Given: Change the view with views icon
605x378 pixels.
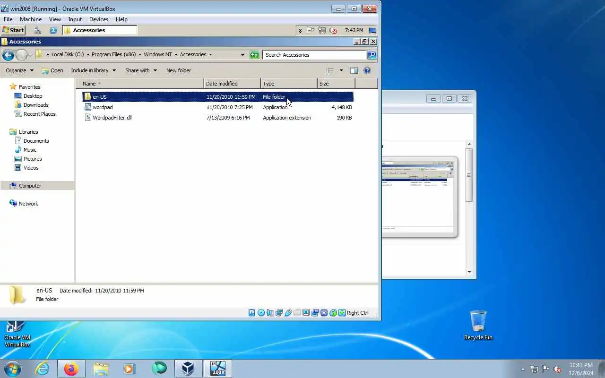Looking at the screenshot, I should point(330,70).
